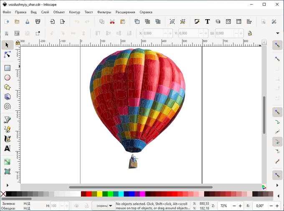Click the X coordinate input field

click(x=153, y=33)
